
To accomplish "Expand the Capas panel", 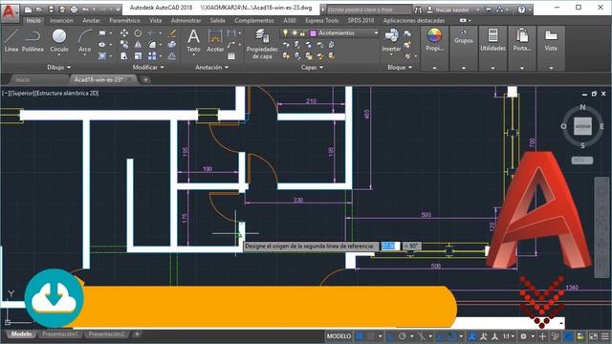I will [x=312, y=67].
